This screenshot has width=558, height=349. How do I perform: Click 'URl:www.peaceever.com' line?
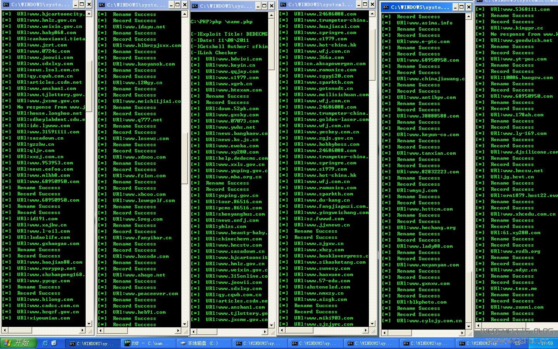point(145,294)
